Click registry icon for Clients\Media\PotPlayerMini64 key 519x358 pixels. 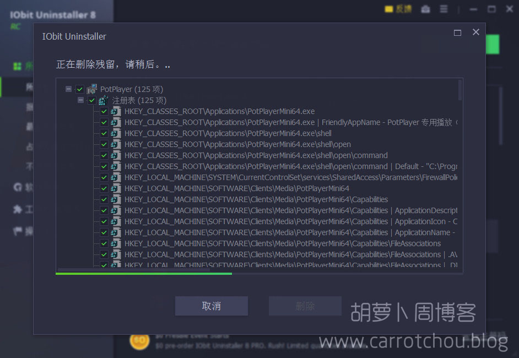tap(116, 188)
